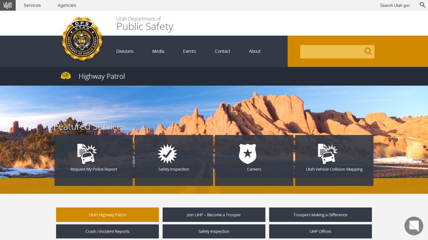The height and width of the screenshot is (240, 428).
Task: Click the utah.gov logo icon
Action: click(8, 5)
